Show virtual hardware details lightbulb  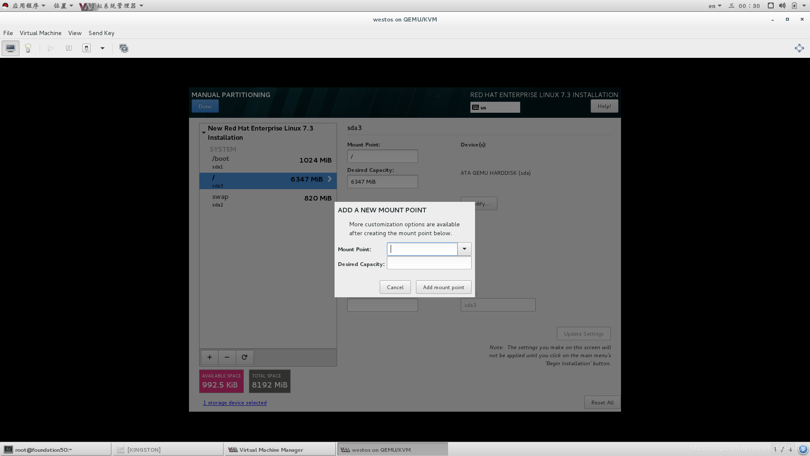28,48
